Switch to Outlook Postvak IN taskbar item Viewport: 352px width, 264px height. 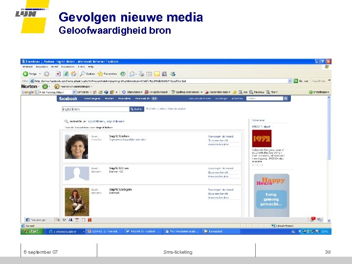pyautogui.click(x=142, y=231)
